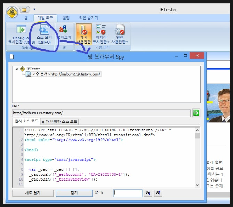Close the 웹 브라우져 Spy window
Viewport: 233px width, 207px height.
click(x=197, y=55)
